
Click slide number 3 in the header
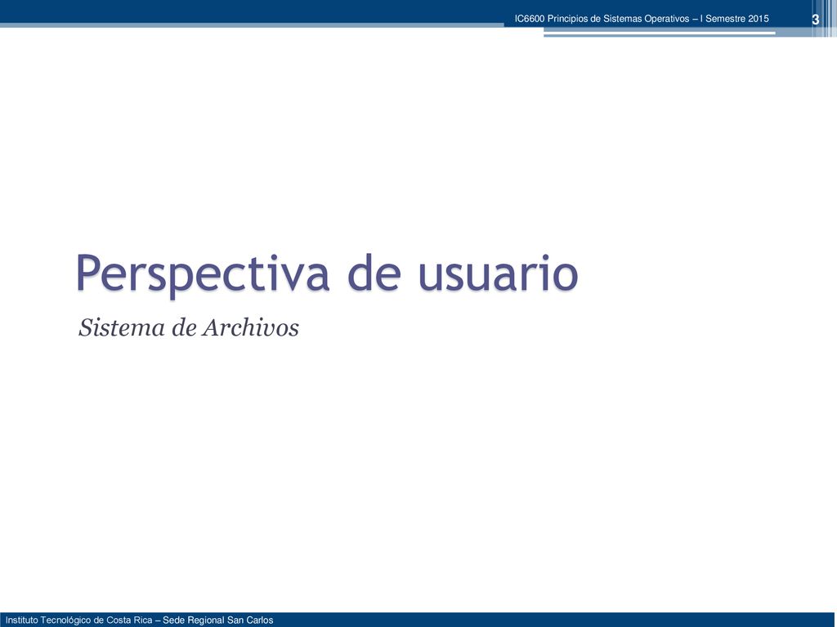pyautogui.click(x=815, y=20)
